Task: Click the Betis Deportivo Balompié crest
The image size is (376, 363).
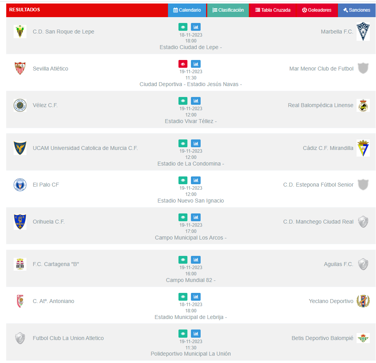Action: click(x=363, y=338)
